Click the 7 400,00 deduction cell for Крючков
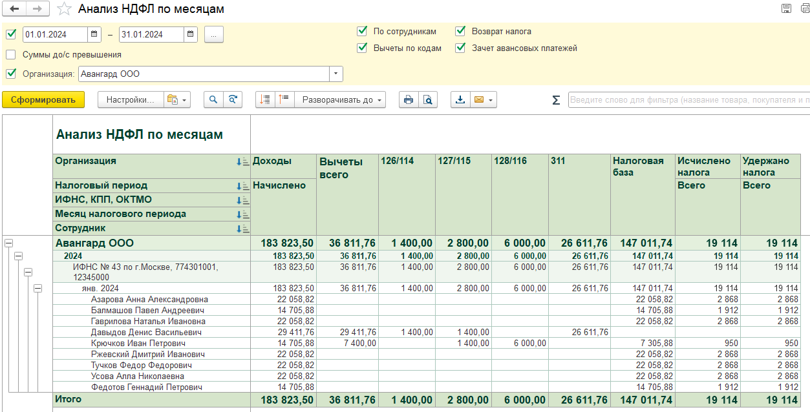 point(347,343)
